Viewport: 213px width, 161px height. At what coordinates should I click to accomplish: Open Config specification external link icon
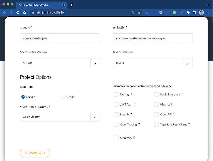pos(131,94)
